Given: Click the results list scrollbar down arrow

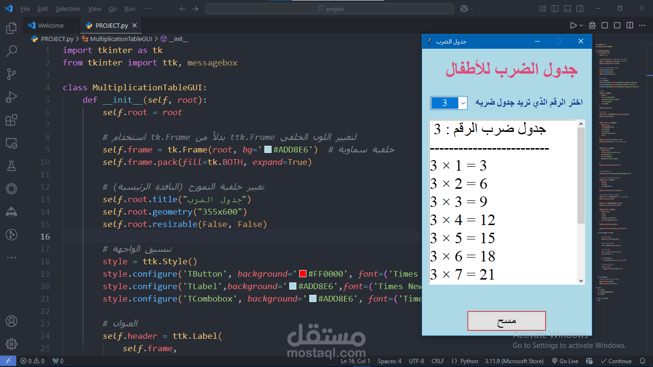Looking at the screenshot, I should click(581, 281).
